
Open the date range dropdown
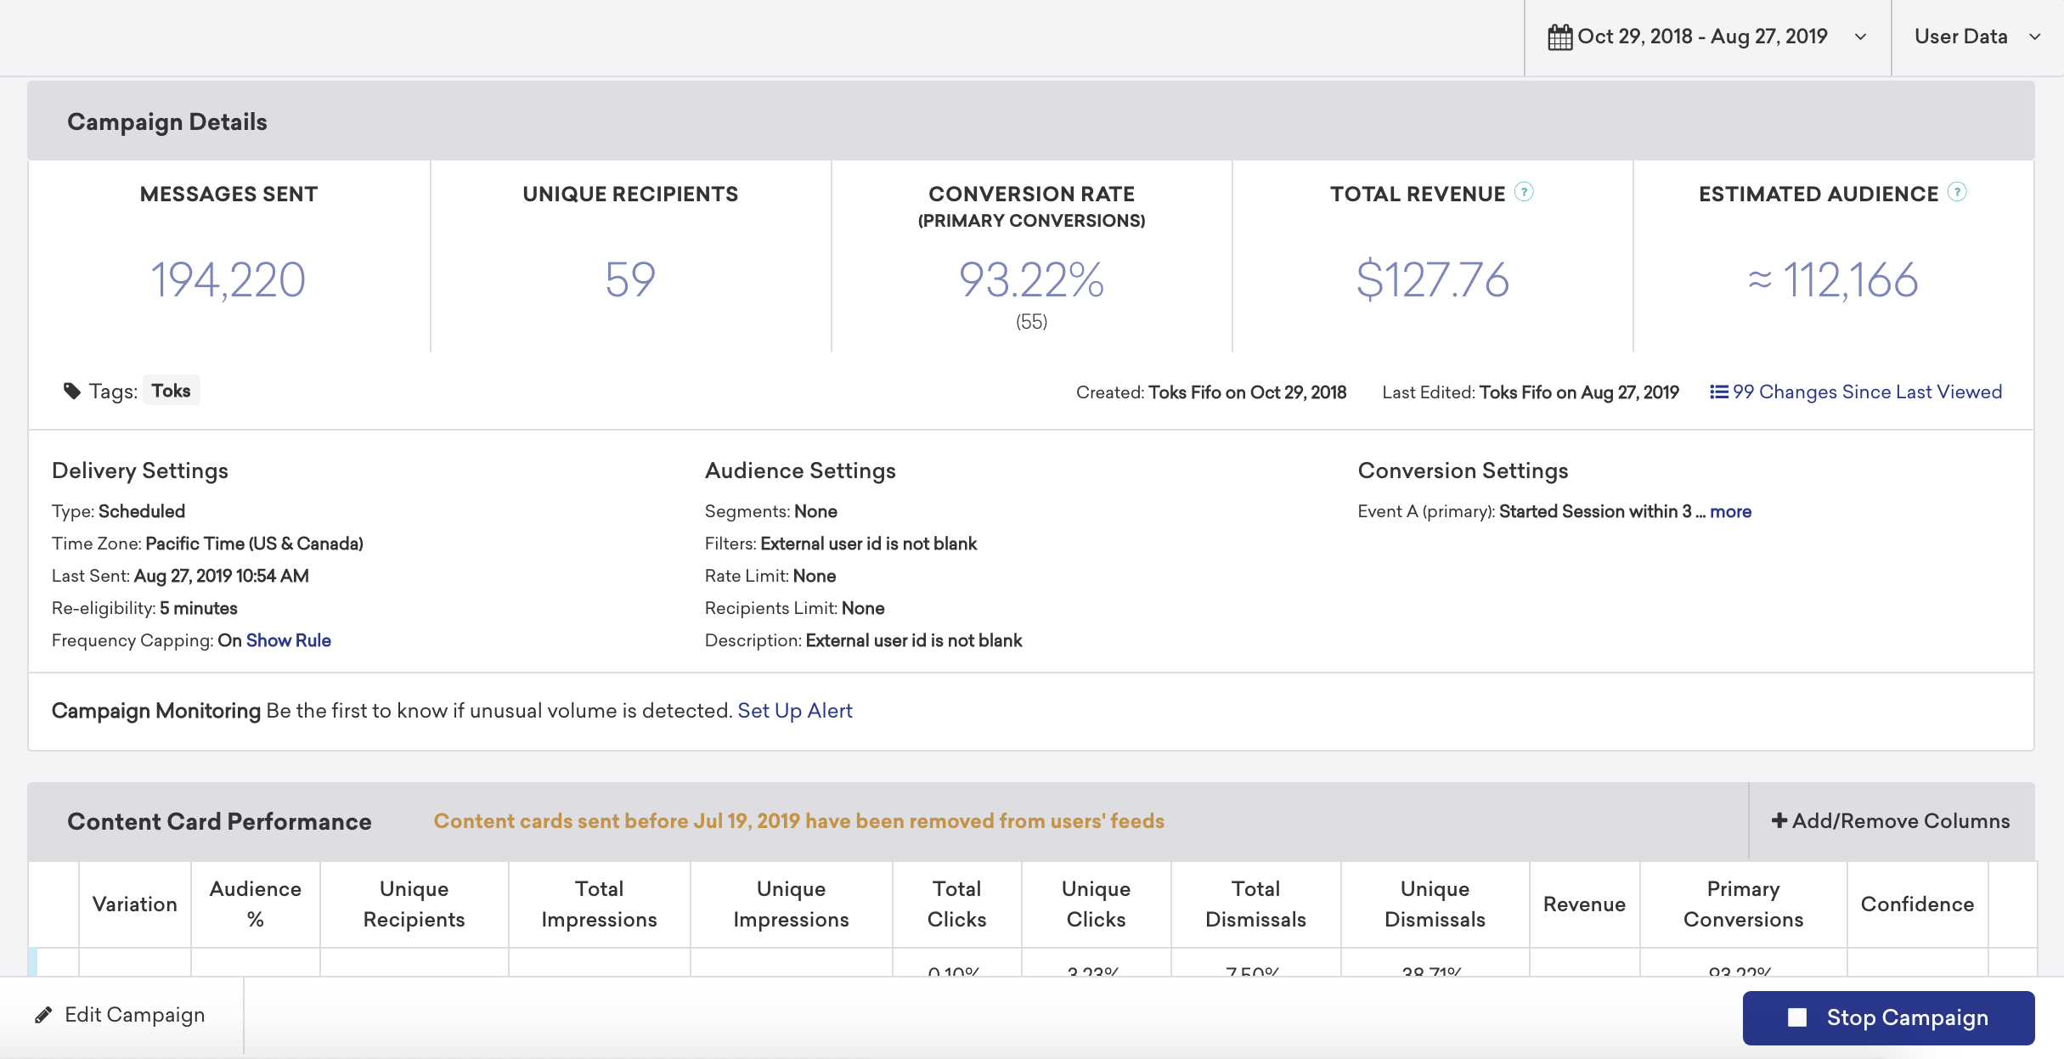pos(1708,37)
